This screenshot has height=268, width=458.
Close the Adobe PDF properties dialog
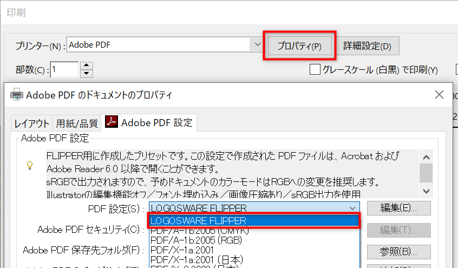(x=440, y=95)
